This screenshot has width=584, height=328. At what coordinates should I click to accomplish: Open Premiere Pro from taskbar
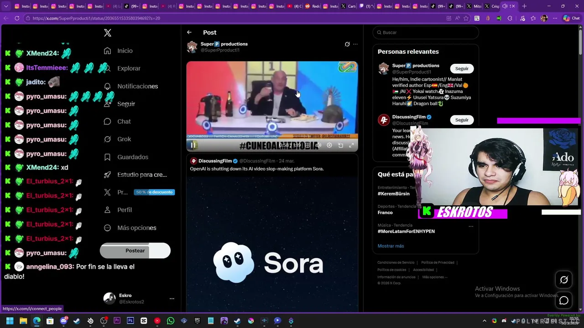[x=117, y=321]
